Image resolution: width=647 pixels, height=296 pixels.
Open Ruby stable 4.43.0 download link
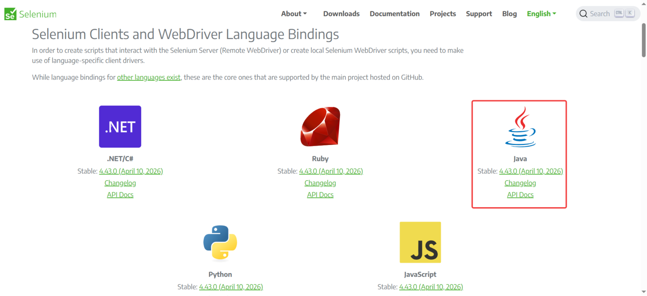[331, 171]
